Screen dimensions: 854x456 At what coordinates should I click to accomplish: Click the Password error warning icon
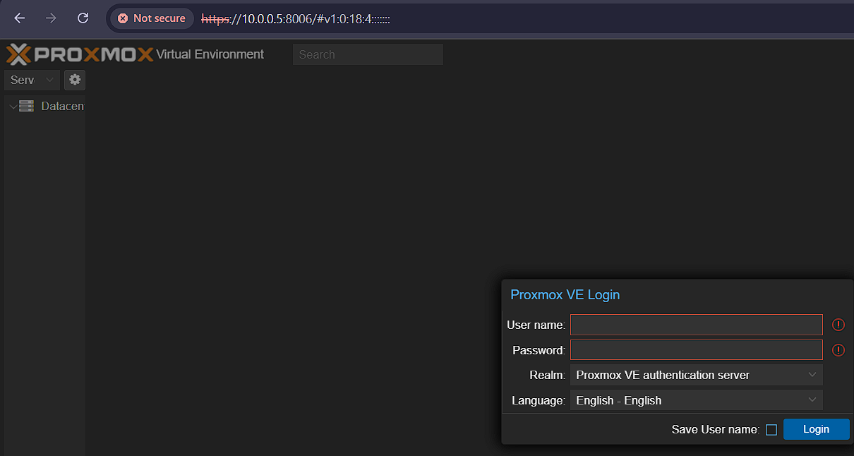click(x=838, y=350)
